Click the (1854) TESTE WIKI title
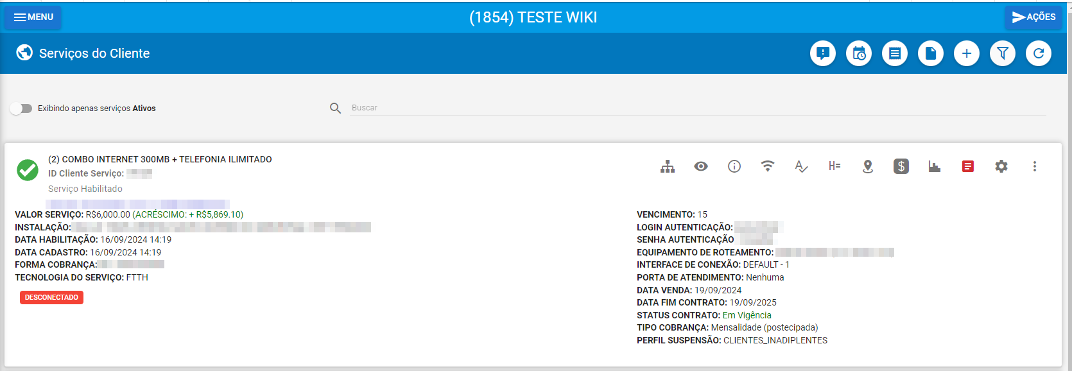The width and height of the screenshot is (1072, 371). [533, 17]
